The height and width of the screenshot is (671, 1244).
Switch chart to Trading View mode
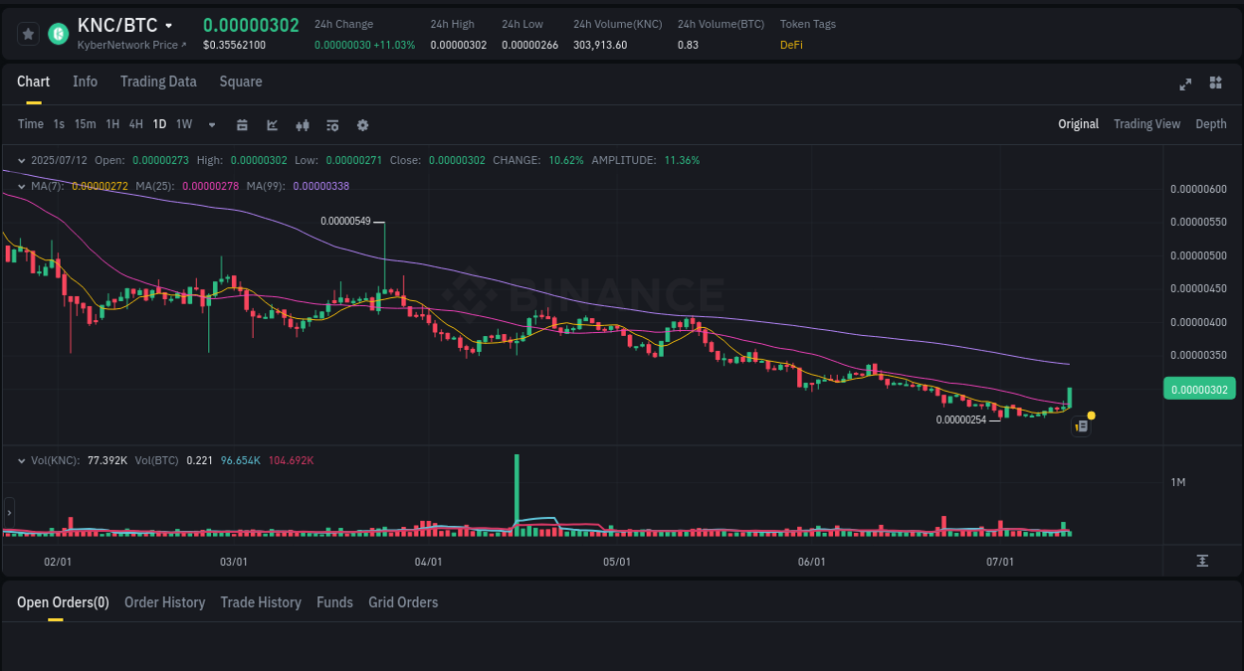point(1146,123)
